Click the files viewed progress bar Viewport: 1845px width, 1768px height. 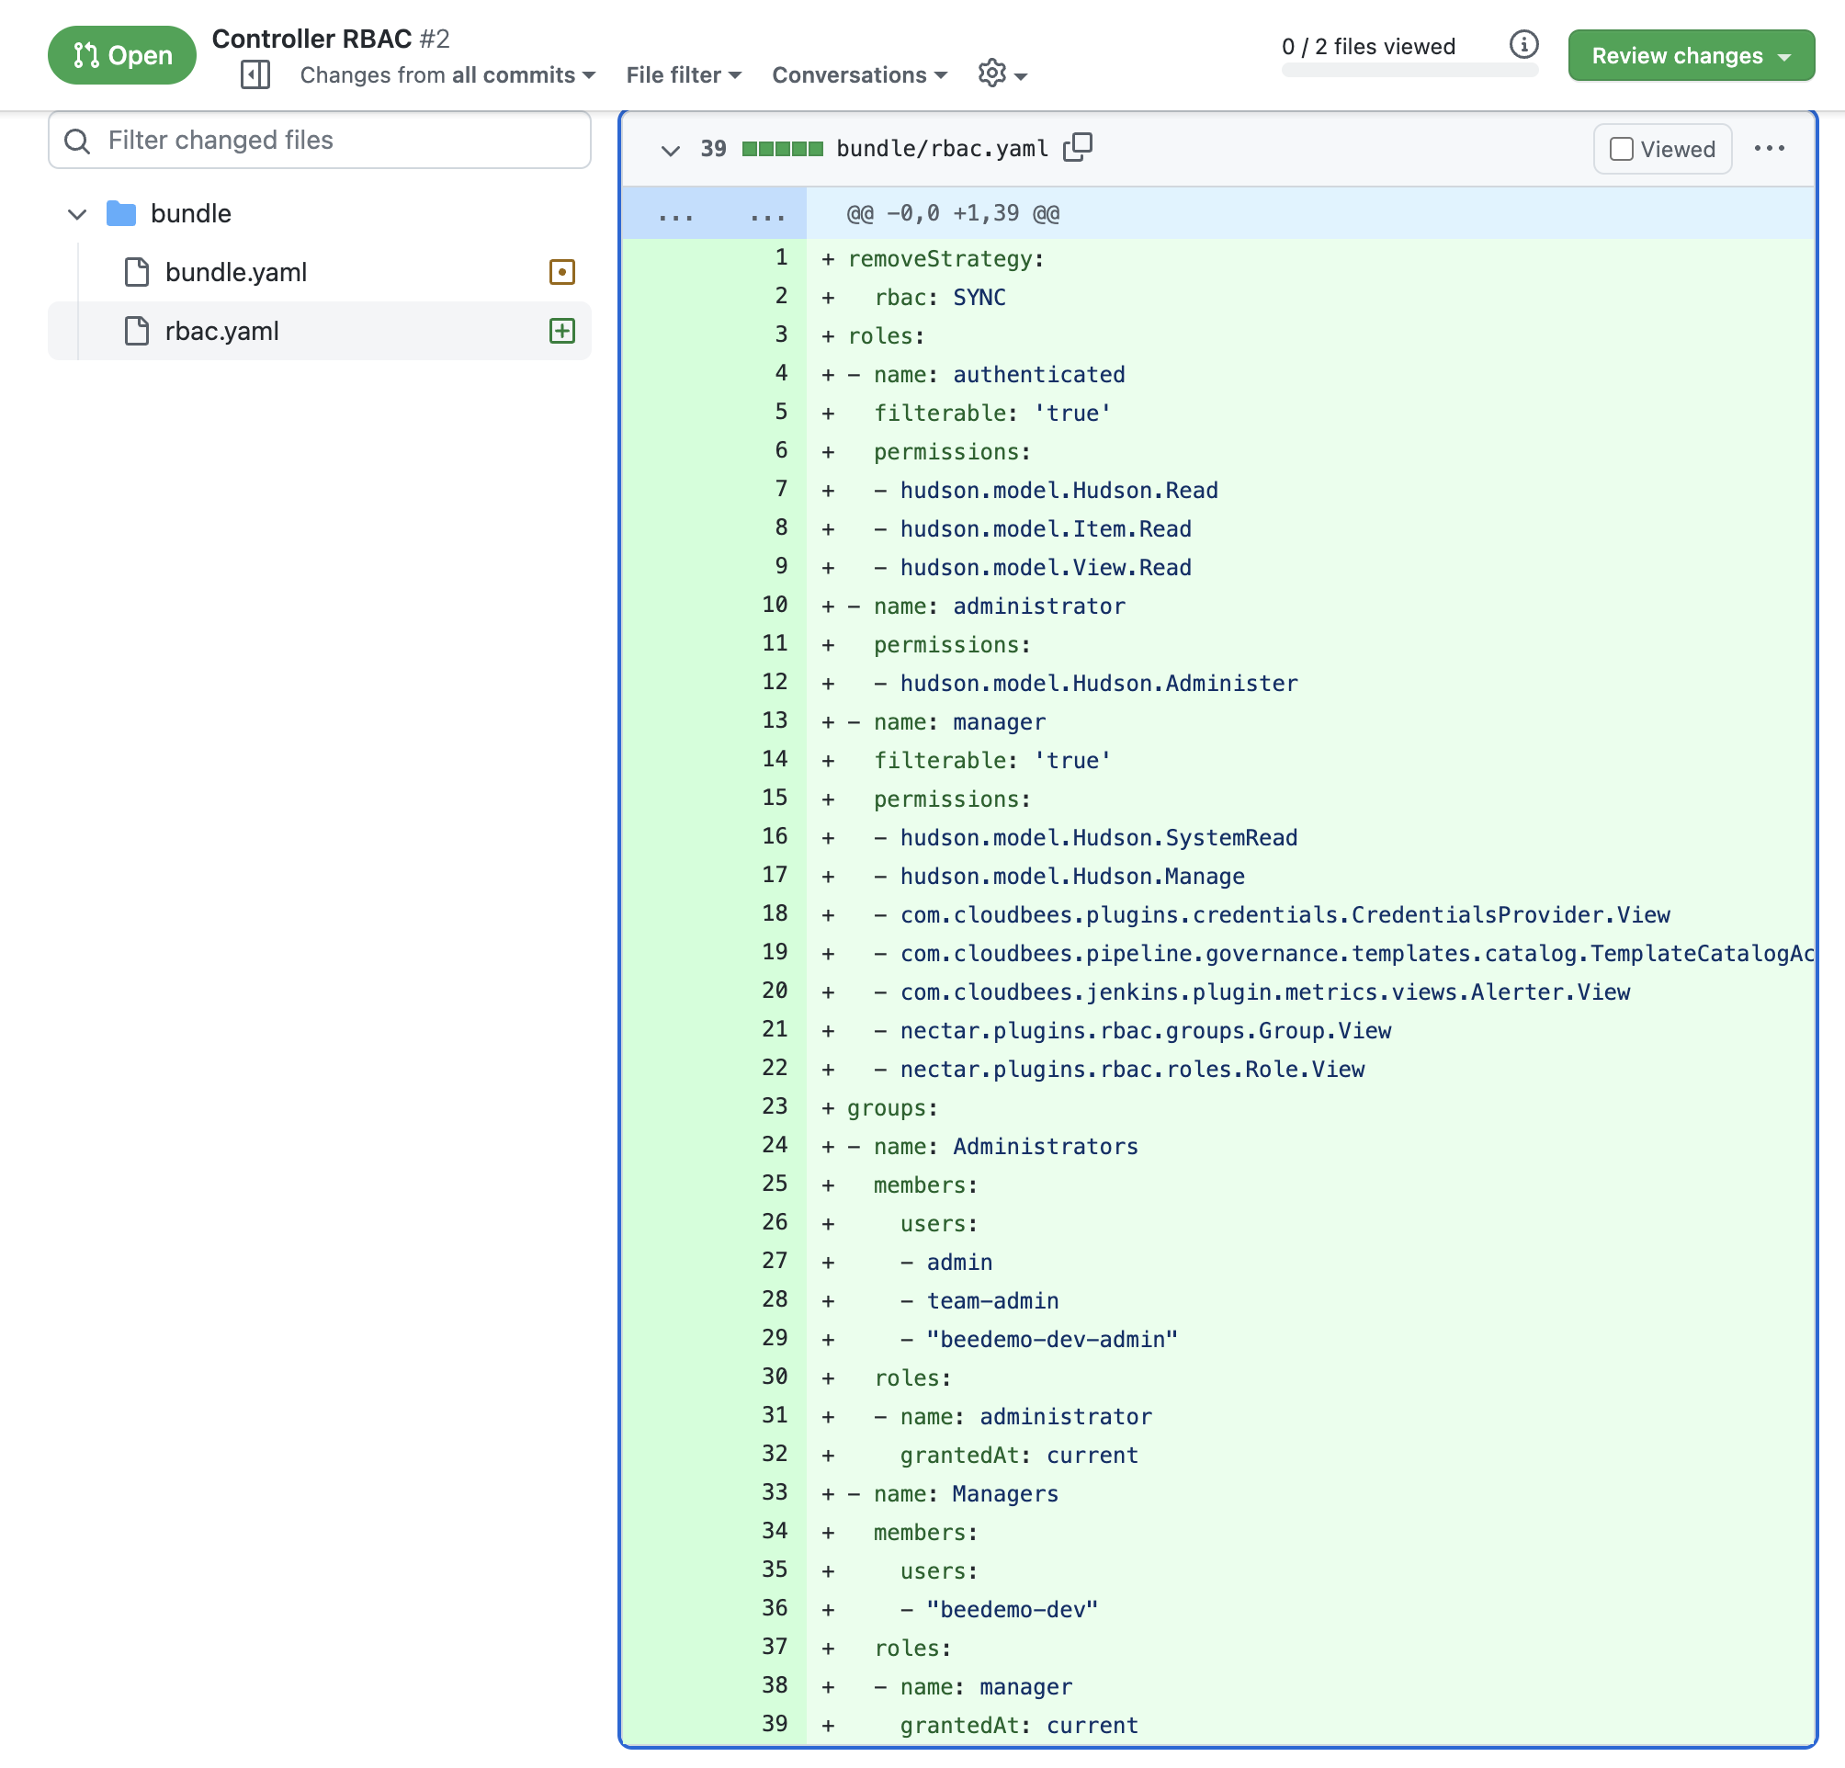tap(1409, 68)
